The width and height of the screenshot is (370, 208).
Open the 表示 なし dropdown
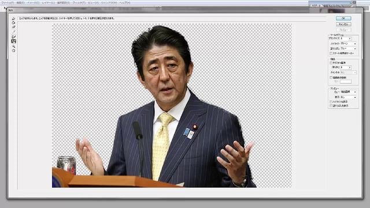pyautogui.click(x=348, y=97)
